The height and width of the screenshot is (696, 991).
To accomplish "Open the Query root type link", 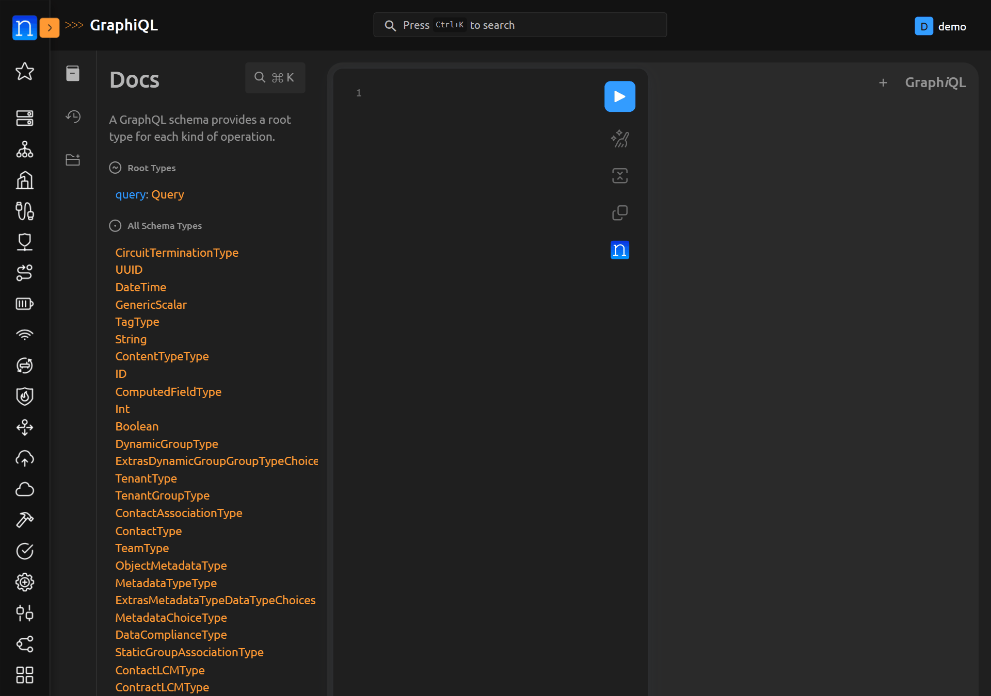I will coord(167,195).
